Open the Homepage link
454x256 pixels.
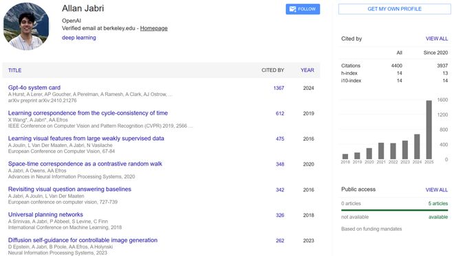(154, 28)
